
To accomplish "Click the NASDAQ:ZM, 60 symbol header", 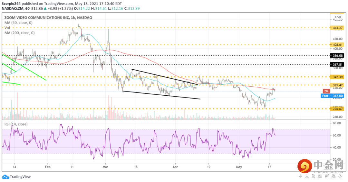I will [x=15, y=8].
